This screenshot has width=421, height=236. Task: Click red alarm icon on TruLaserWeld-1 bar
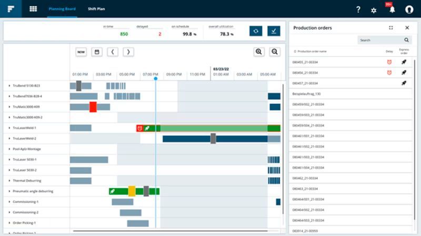point(139,128)
